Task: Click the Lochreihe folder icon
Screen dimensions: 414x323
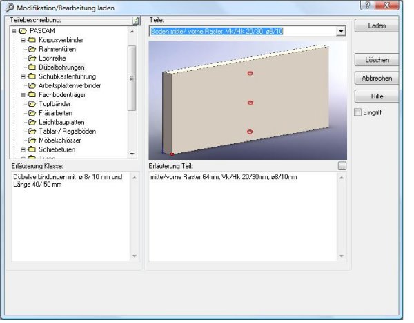Action: (32, 59)
